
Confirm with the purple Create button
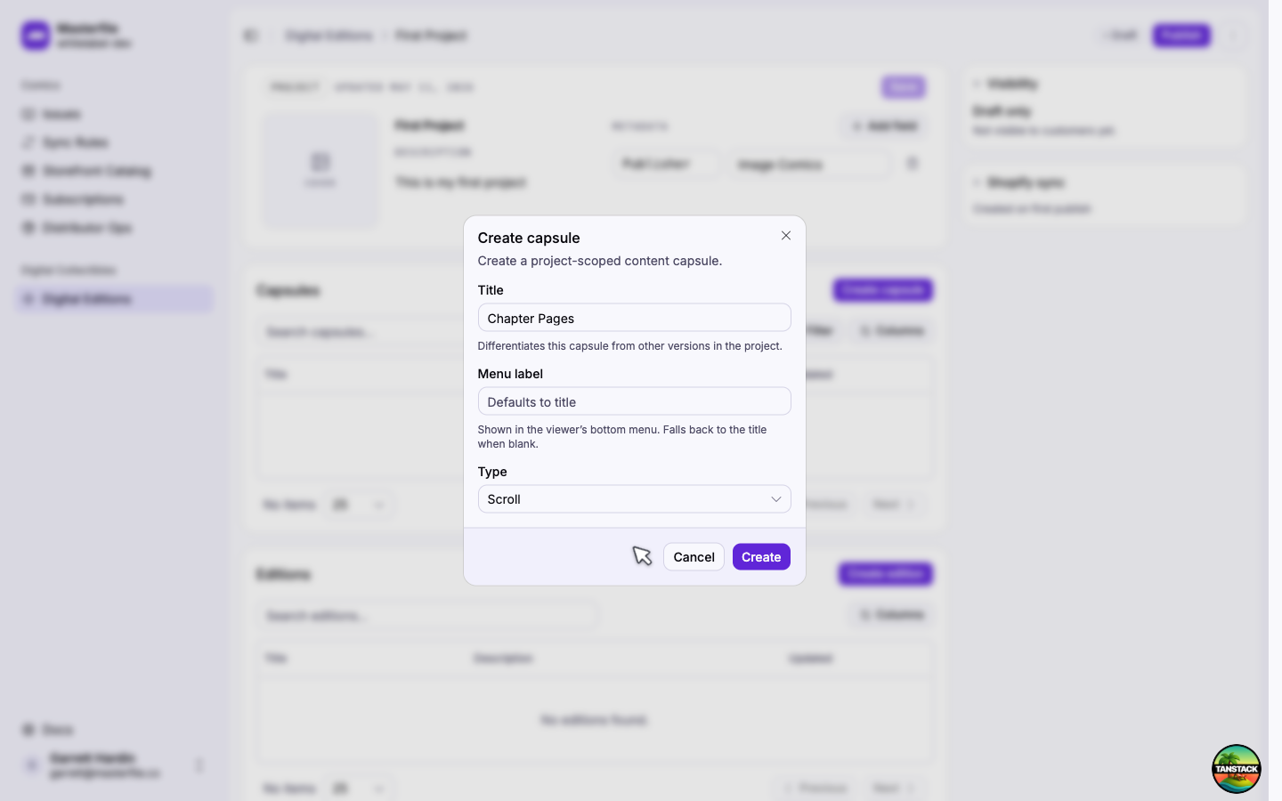click(x=761, y=557)
